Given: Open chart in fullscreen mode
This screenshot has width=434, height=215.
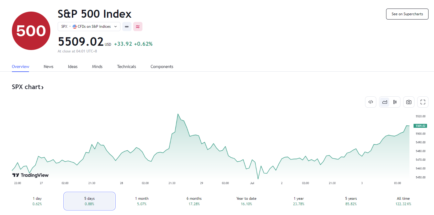Looking at the screenshot, I should tap(423, 102).
